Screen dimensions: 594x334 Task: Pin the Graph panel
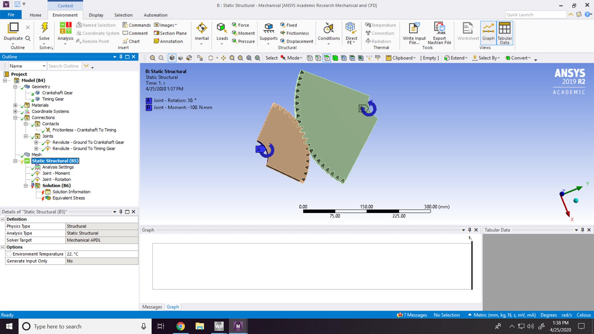[x=469, y=230]
